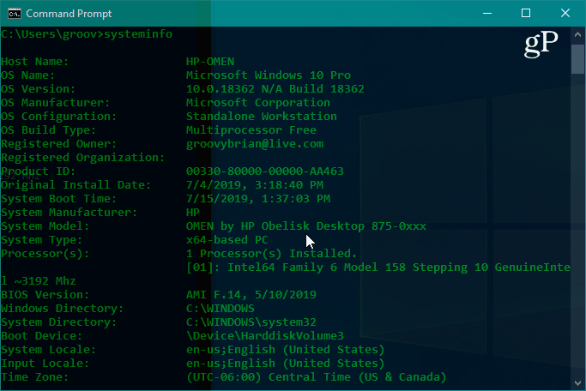Close the Command Prompt window

coord(565,14)
